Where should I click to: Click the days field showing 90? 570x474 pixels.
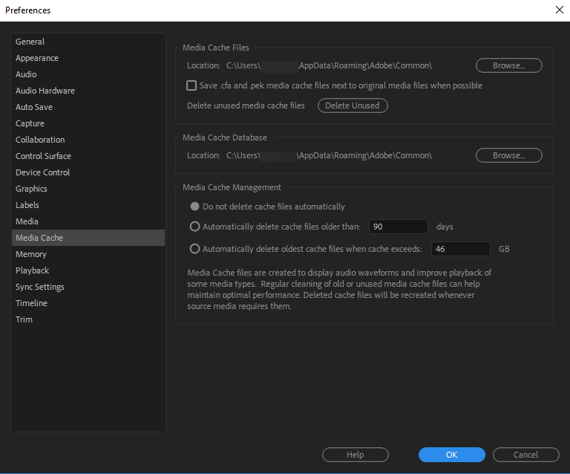(399, 227)
